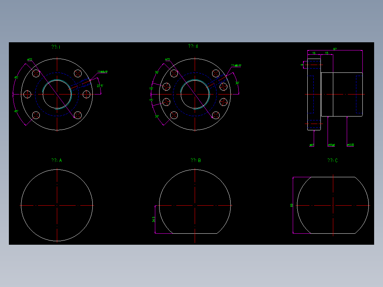Select the M6x1P thread note in view I
This screenshot has width=383, height=287.
pos(103,72)
